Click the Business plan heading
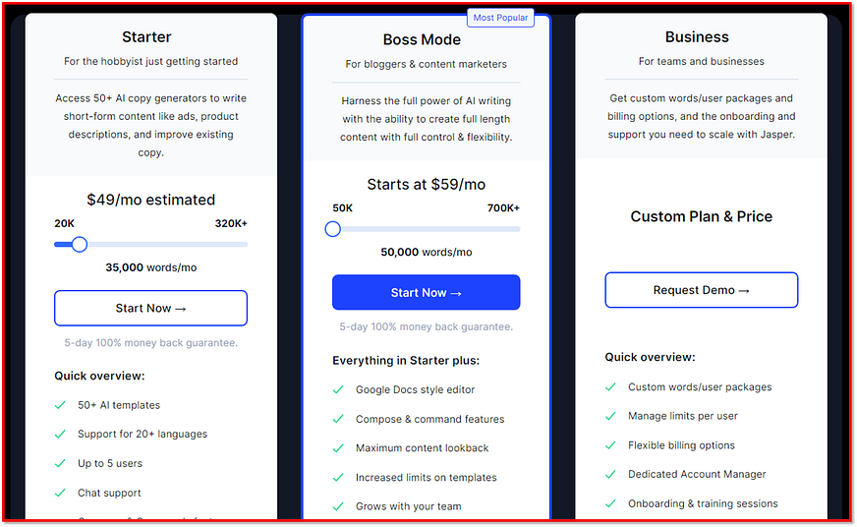This screenshot has height=527, width=857. point(697,37)
